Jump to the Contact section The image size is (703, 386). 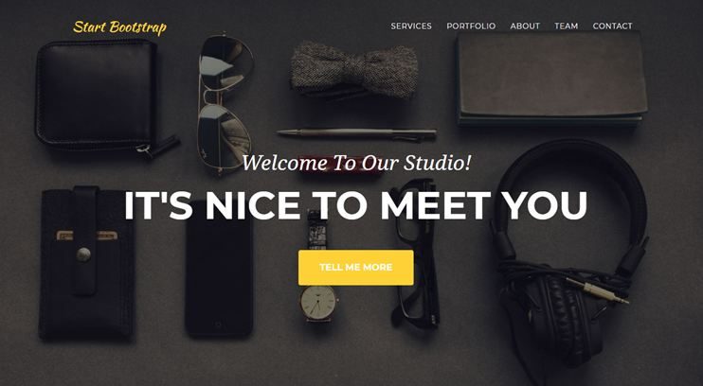coord(612,26)
